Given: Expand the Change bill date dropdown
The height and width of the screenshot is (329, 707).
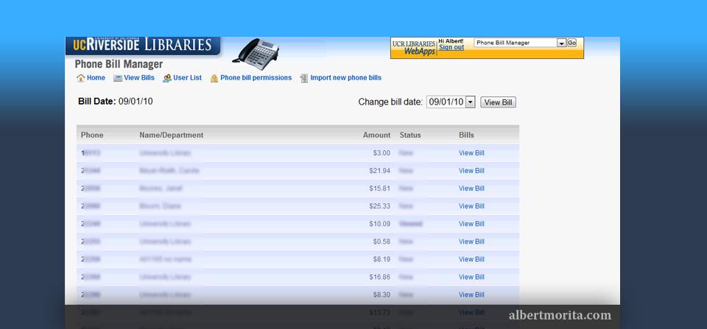Looking at the screenshot, I should 471,102.
